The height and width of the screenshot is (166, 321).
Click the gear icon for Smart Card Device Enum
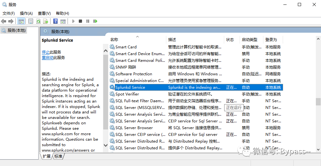click(x=112, y=54)
